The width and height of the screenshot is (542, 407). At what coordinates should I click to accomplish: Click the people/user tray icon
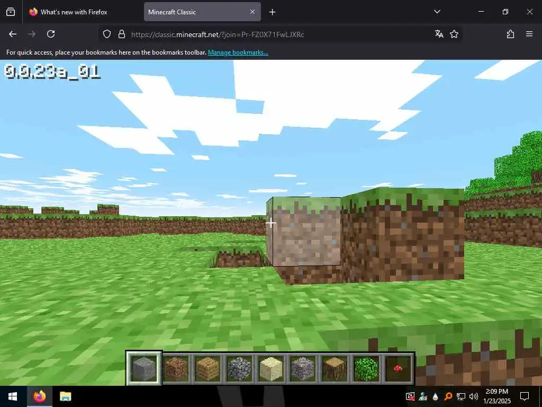(423, 396)
